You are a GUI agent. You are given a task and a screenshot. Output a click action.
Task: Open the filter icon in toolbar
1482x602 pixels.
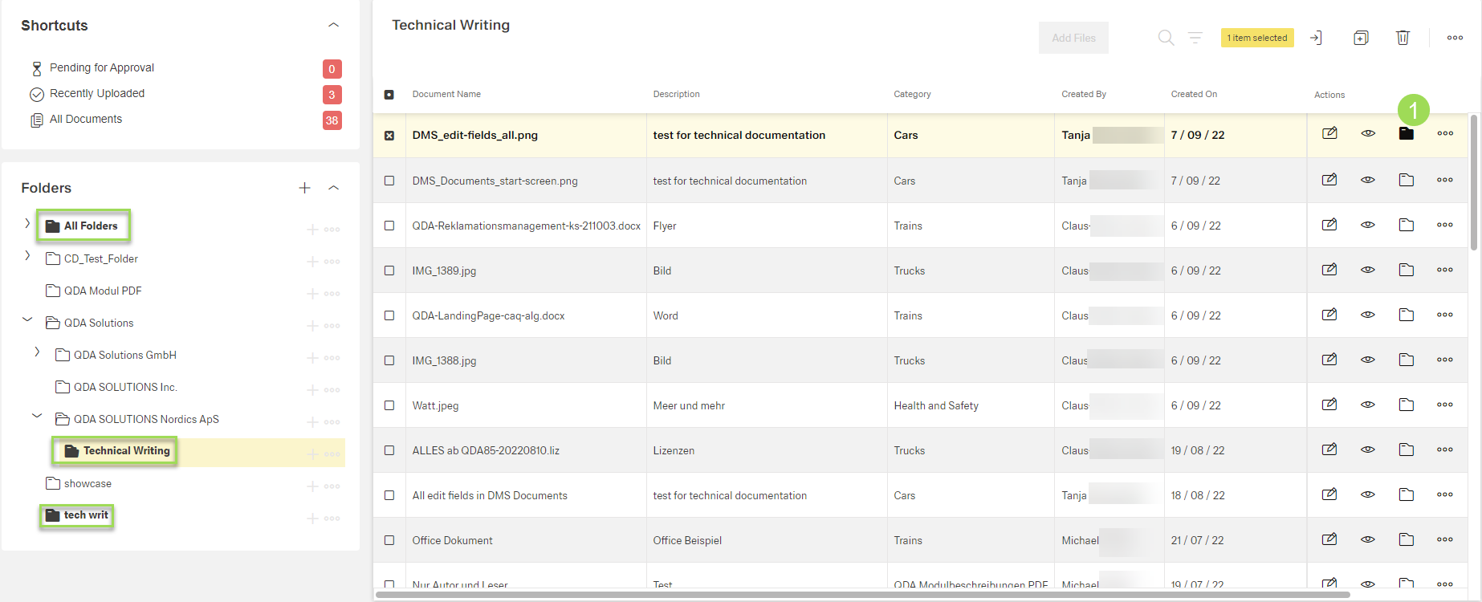(1195, 38)
